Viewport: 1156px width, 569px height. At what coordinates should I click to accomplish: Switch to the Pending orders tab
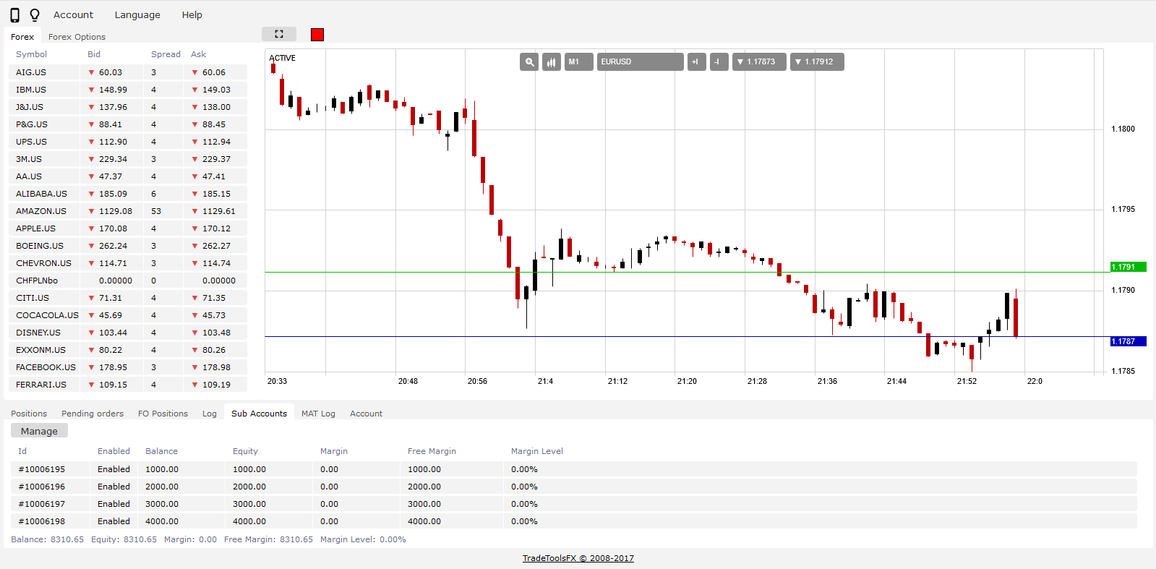93,414
